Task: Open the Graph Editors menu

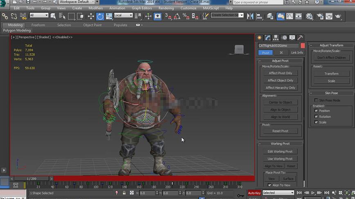Action: (x=142, y=8)
